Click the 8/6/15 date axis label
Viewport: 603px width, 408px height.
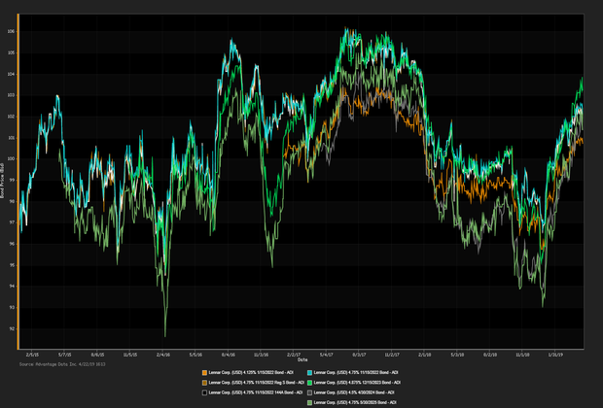(97, 355)
